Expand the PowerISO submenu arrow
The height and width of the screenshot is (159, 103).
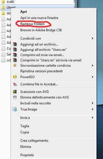[93, 77]
